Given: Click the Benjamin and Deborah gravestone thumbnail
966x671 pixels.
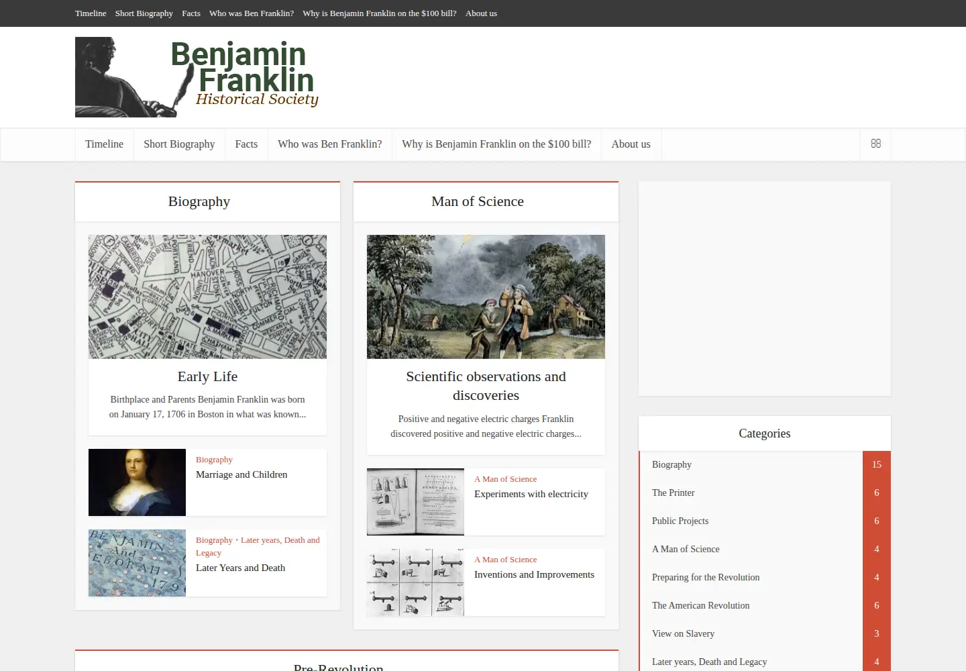Looking at the screenshot, I should [x=137, y=563].
